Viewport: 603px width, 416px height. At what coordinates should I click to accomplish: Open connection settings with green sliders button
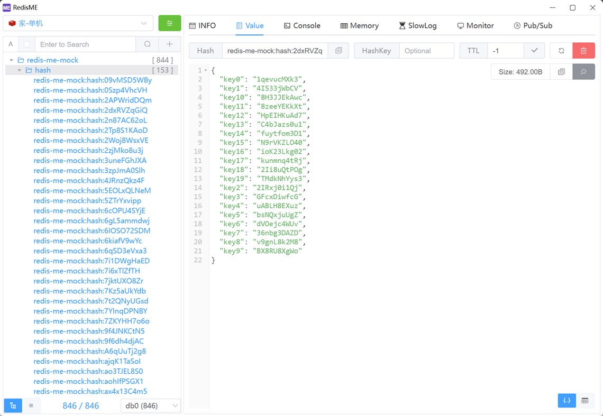click(x=170, y=23)
